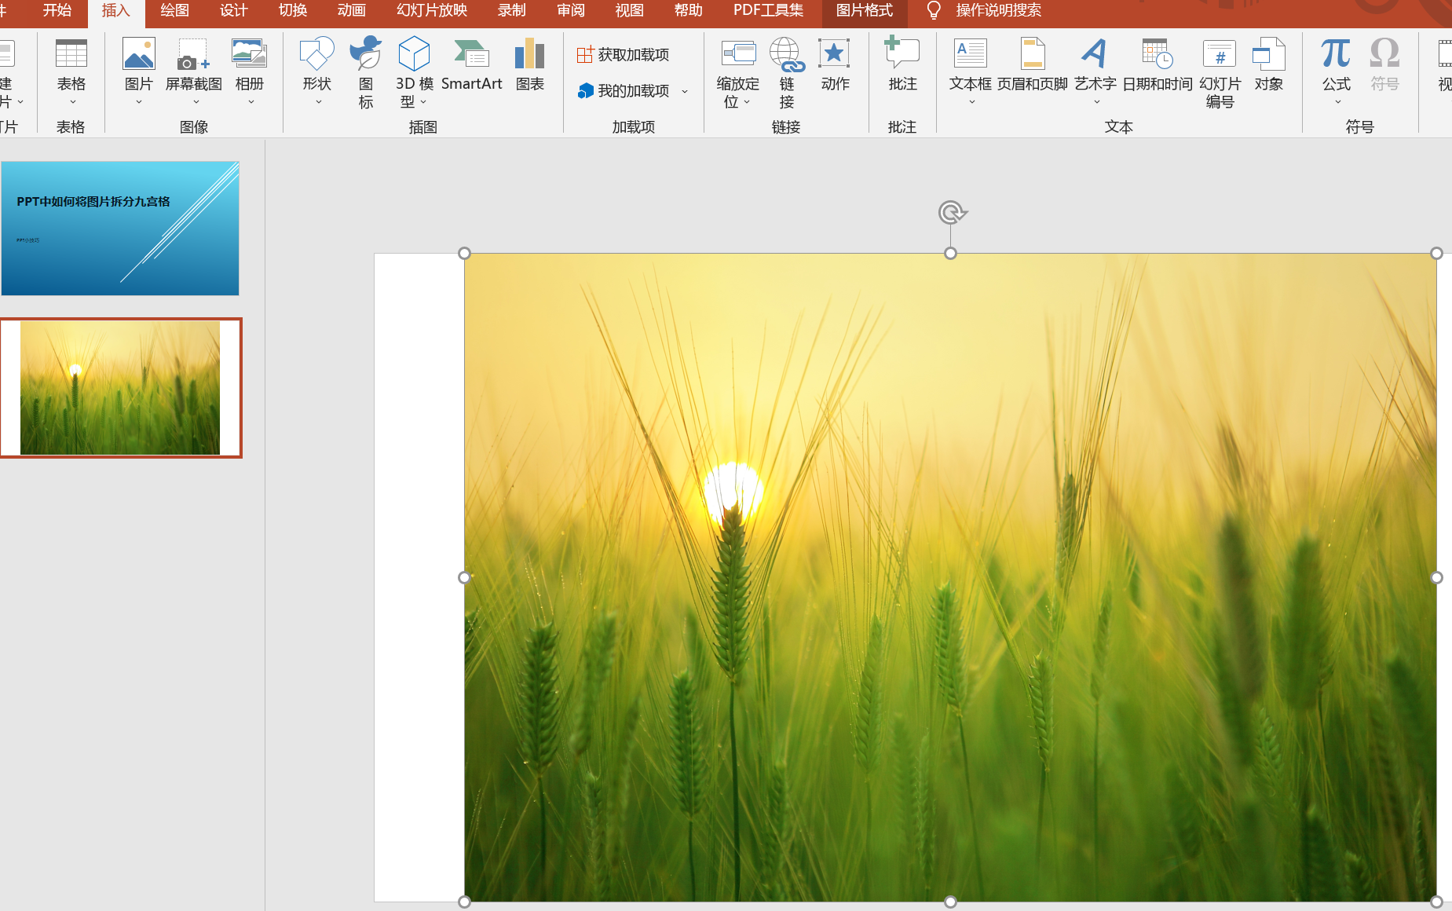Open the 帮助 help tab

(x=689, y=10)
